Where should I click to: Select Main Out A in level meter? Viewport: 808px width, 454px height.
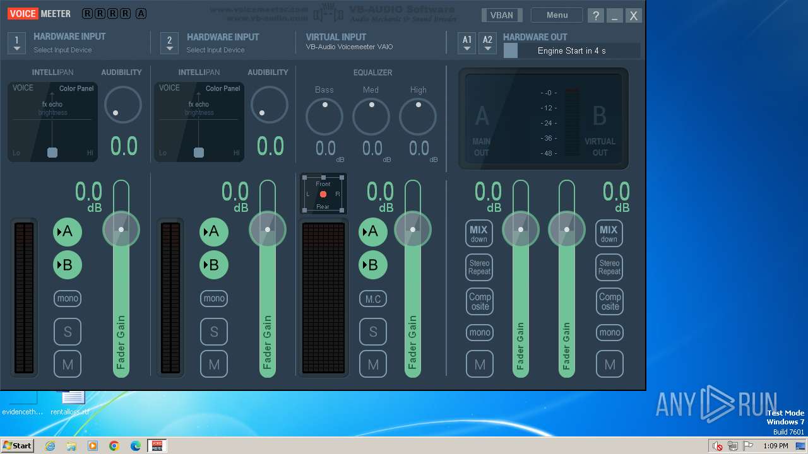482,130
